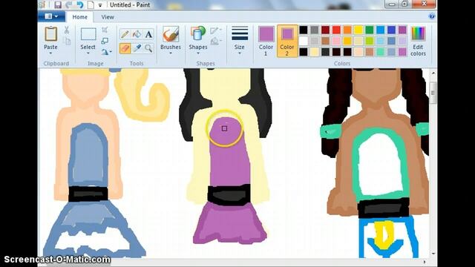Switch to the Home ribbon tab
Screen dimensions: 475x267
79,17
